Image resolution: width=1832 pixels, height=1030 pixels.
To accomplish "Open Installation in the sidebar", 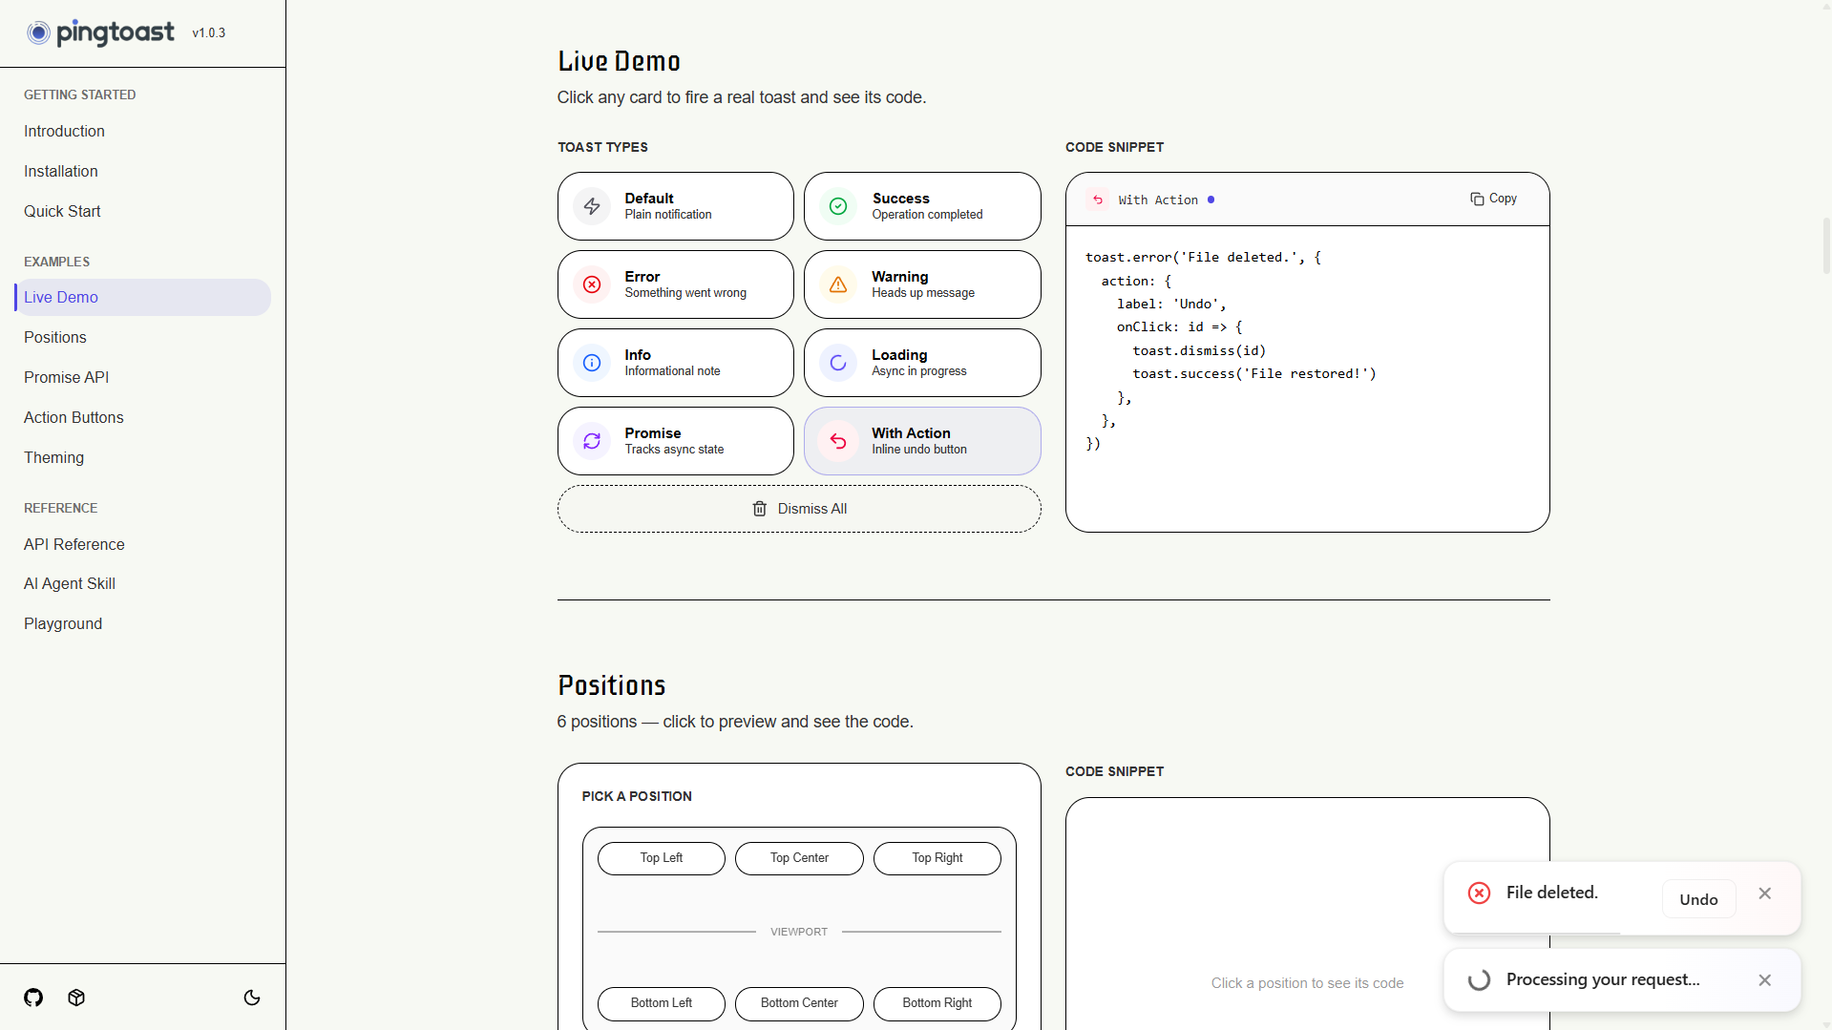I will coord(61,172).
